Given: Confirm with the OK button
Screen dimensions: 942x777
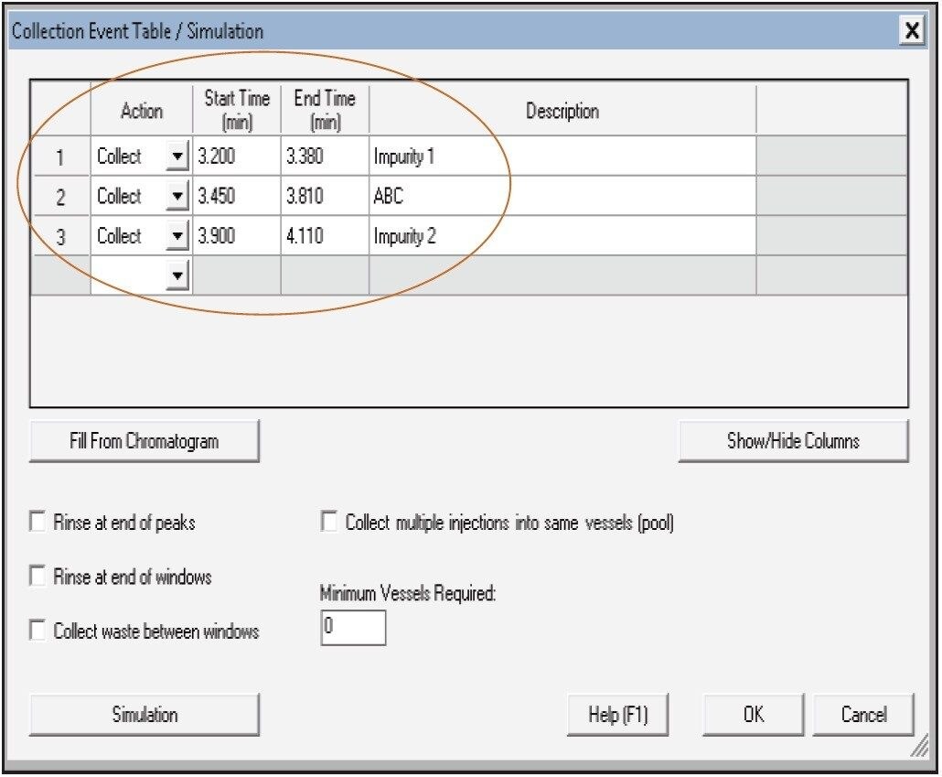Looking at the screenshot, I should 754,715.
